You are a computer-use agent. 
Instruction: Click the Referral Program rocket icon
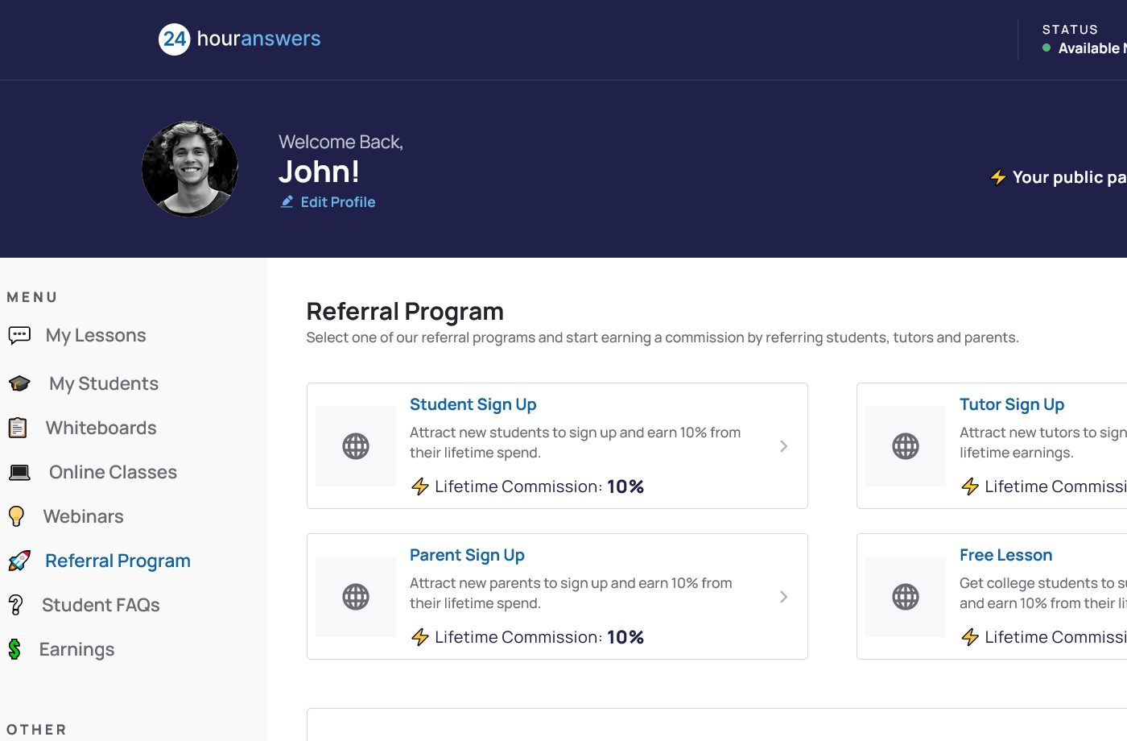coord(19,561)
